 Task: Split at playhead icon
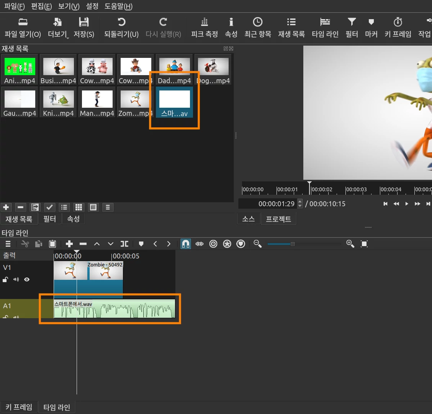(x=124, y=244)
